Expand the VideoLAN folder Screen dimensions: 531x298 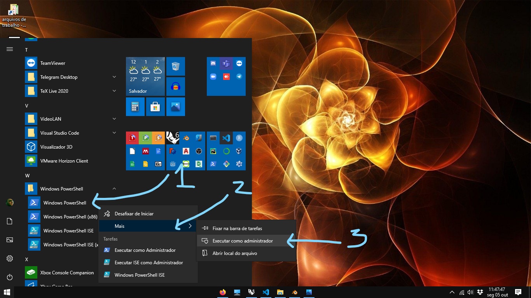tap(114, 119)
